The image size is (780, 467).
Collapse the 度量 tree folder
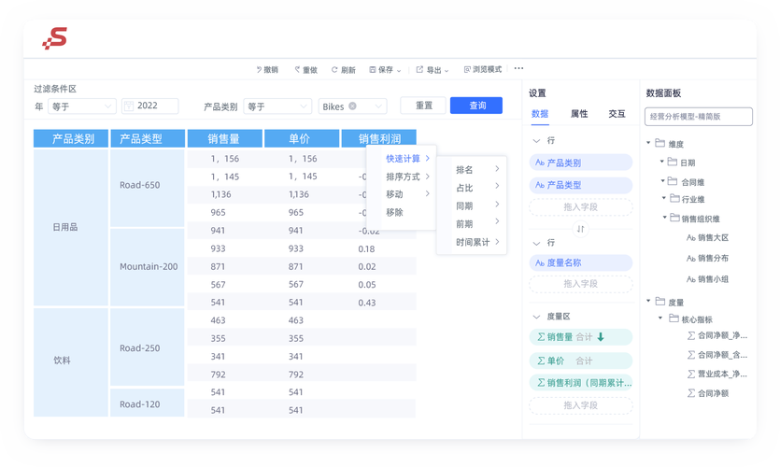point(648,301)
